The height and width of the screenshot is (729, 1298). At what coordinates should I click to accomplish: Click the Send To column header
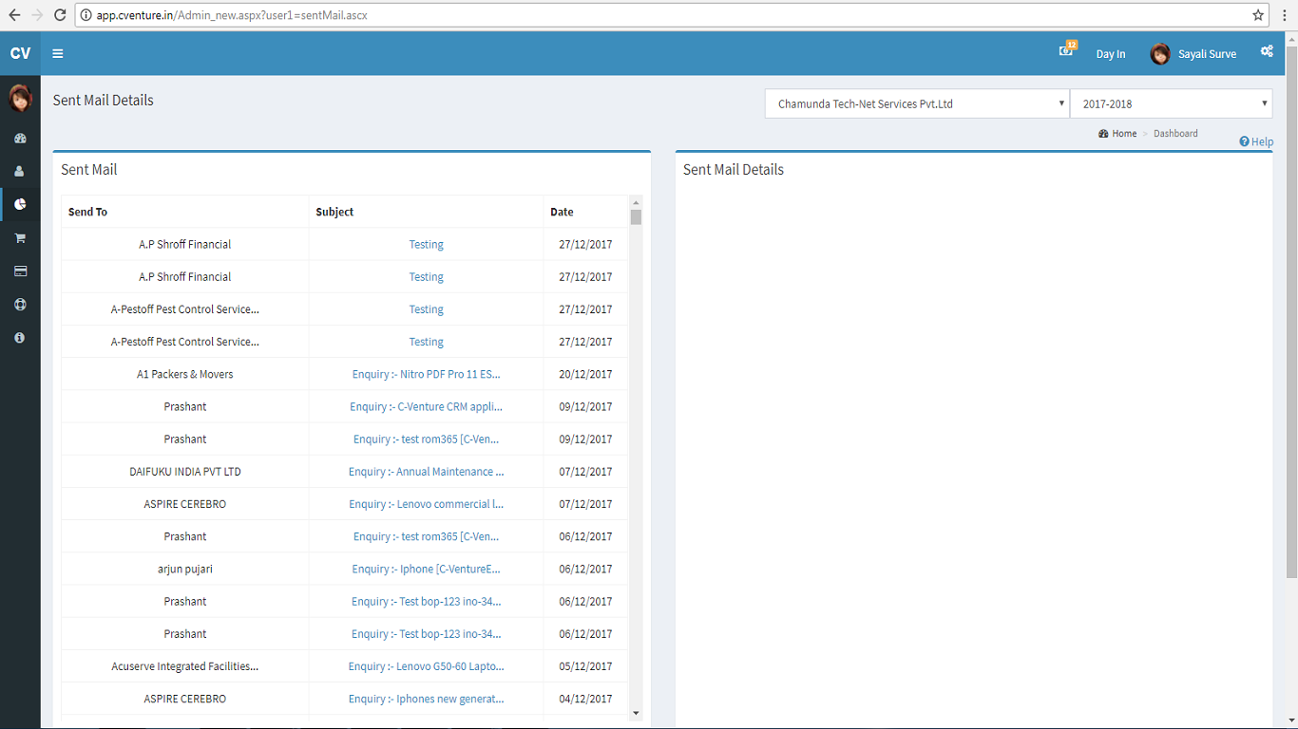pos(185,212)
